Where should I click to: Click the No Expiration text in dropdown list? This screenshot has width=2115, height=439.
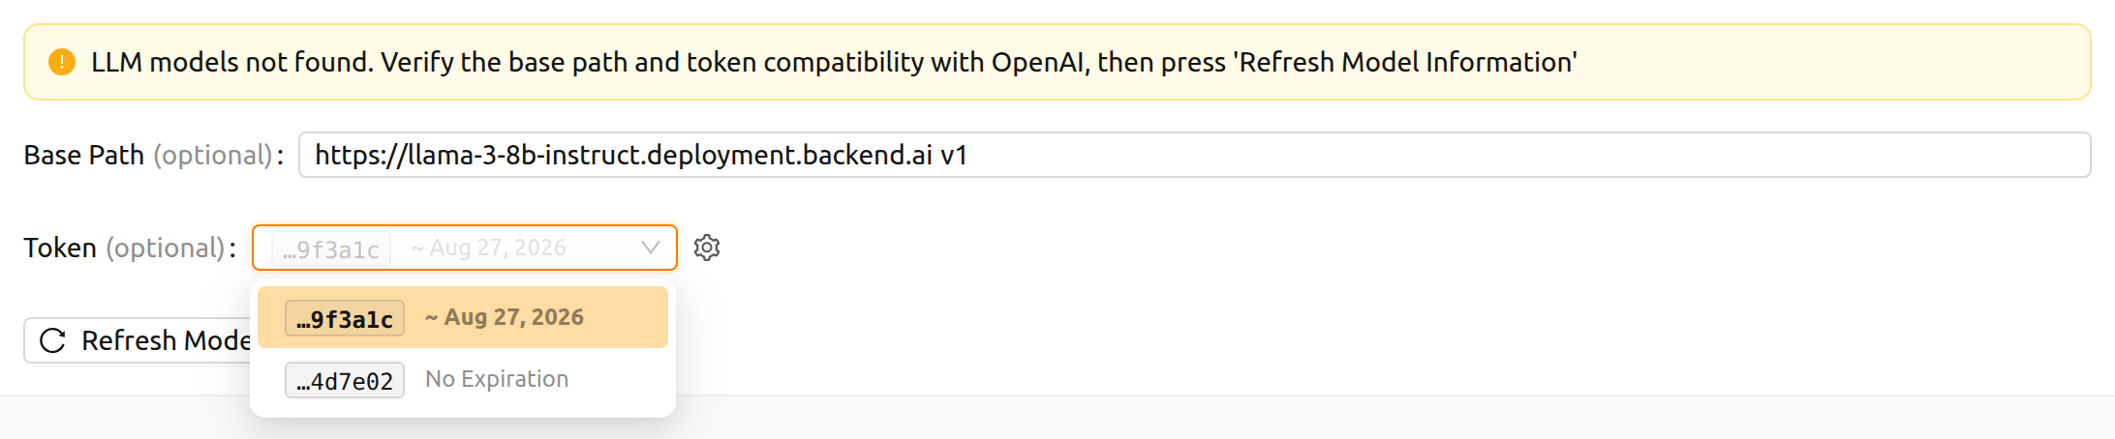point(497,379)
